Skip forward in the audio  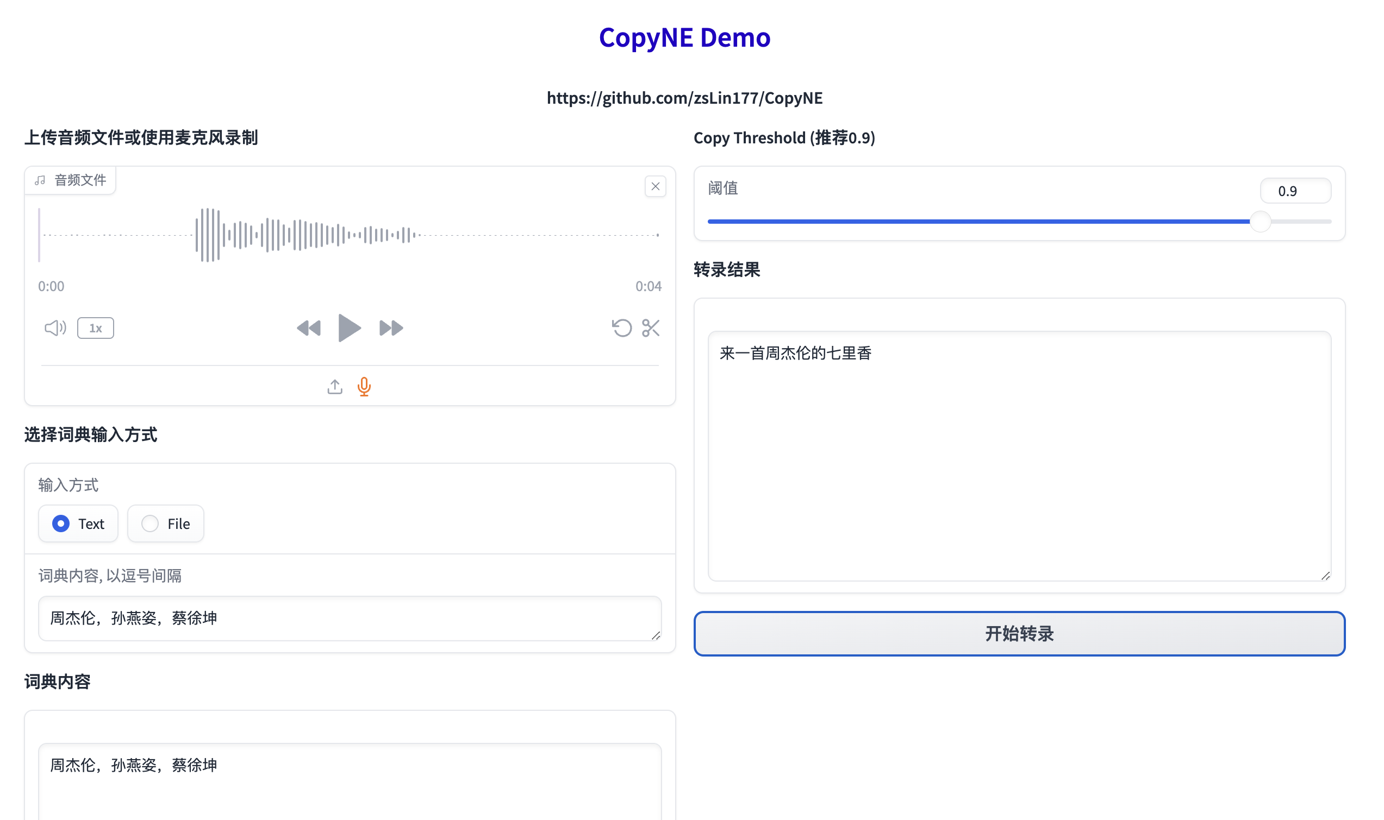coord(391,328)
